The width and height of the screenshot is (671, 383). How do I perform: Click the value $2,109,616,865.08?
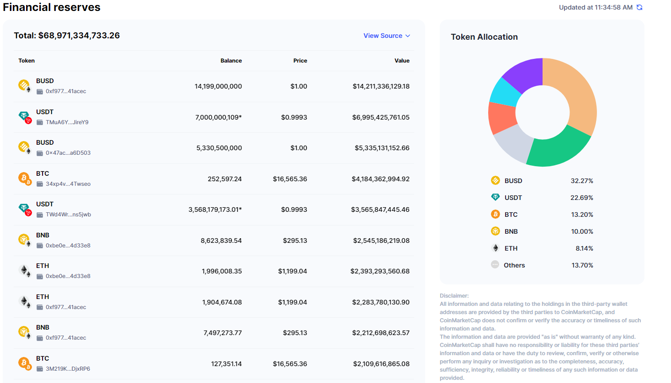coord(381,364)
